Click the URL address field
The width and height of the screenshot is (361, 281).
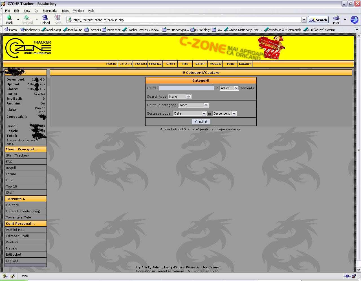186,20
